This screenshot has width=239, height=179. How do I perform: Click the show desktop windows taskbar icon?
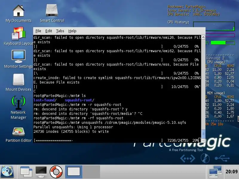pos(26,172)
